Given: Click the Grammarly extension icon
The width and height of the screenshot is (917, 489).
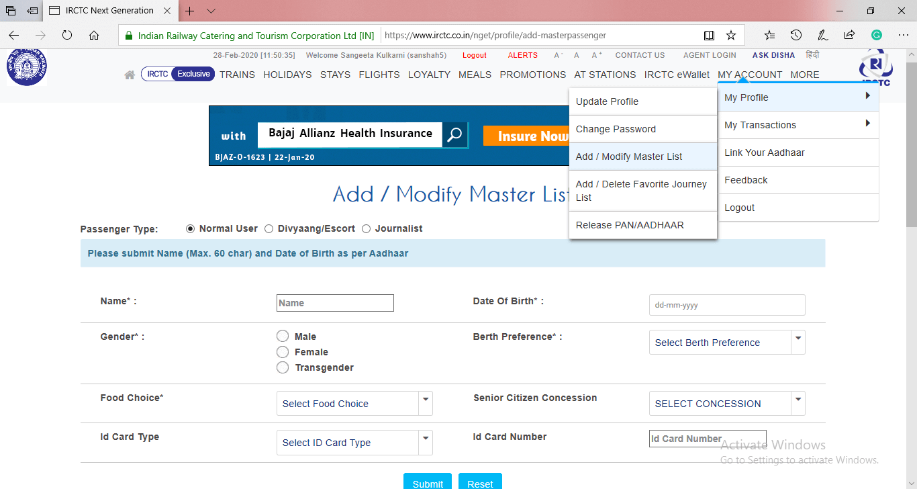Looking at the screenshot, I should click(x=876, y=36).
